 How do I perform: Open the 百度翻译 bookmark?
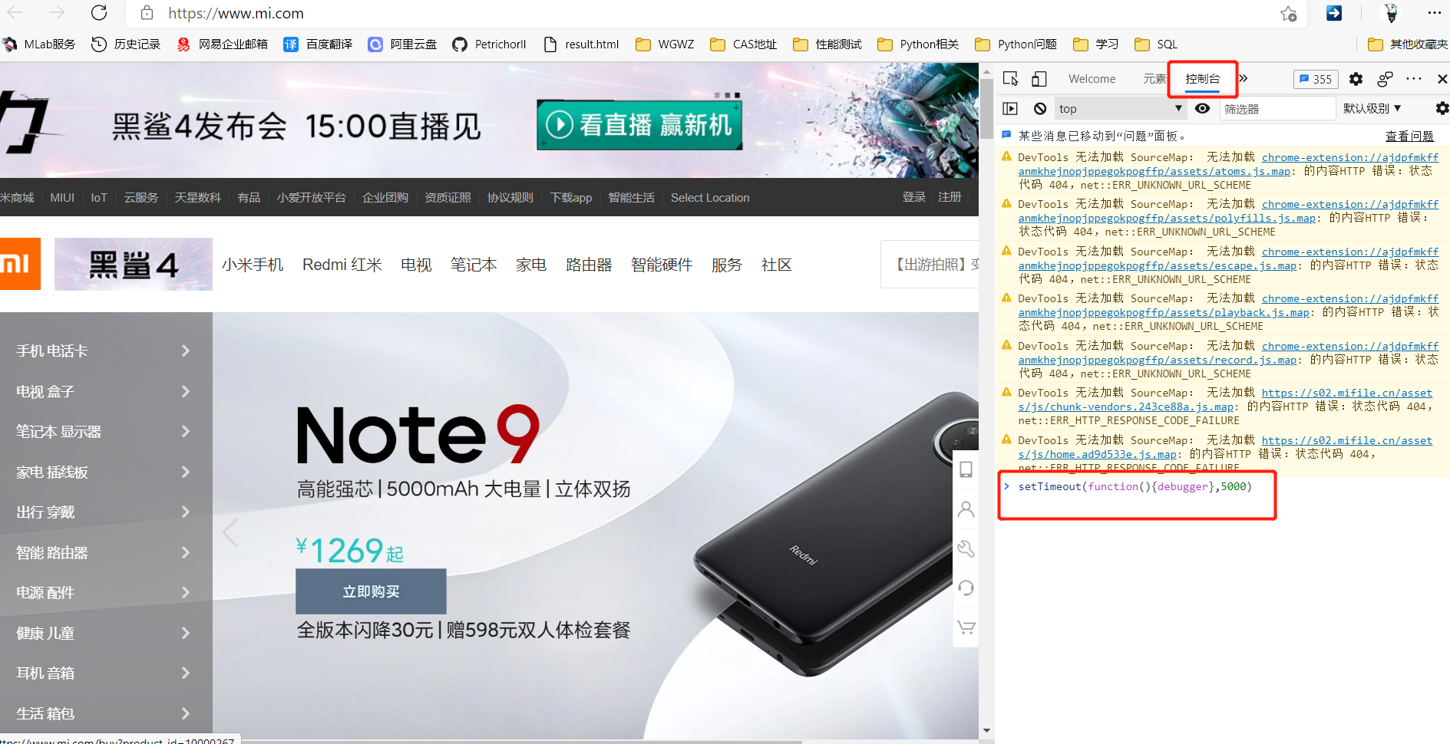click(x=318, y=44)
